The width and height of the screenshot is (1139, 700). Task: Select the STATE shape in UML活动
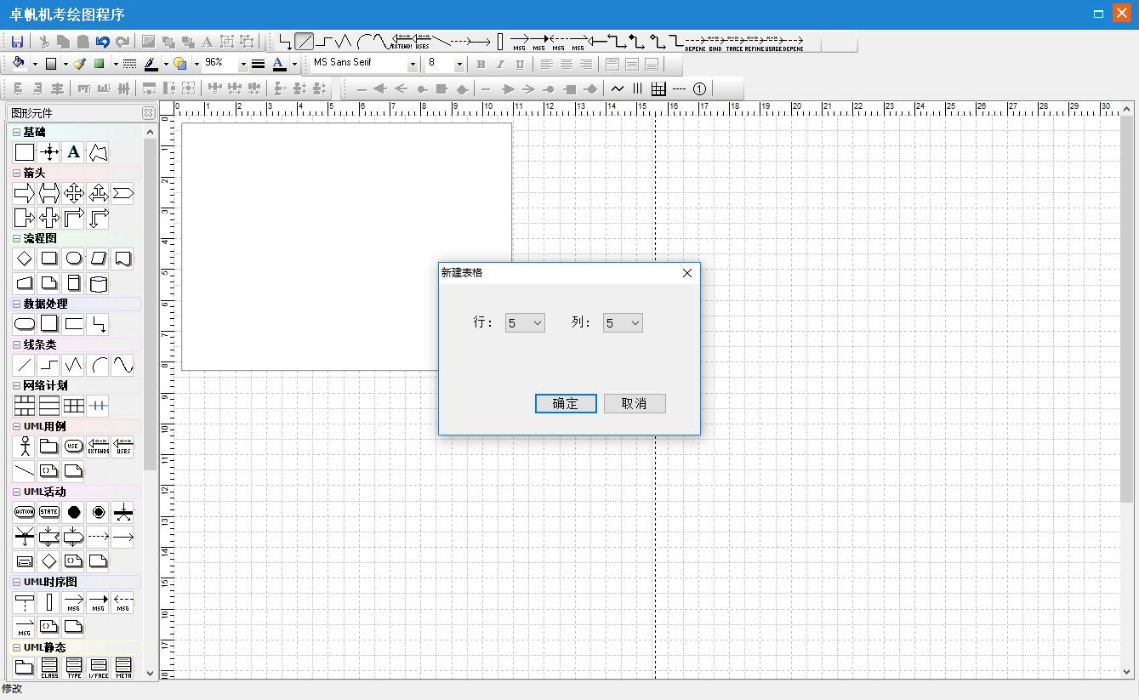click(x=49, y=512)
